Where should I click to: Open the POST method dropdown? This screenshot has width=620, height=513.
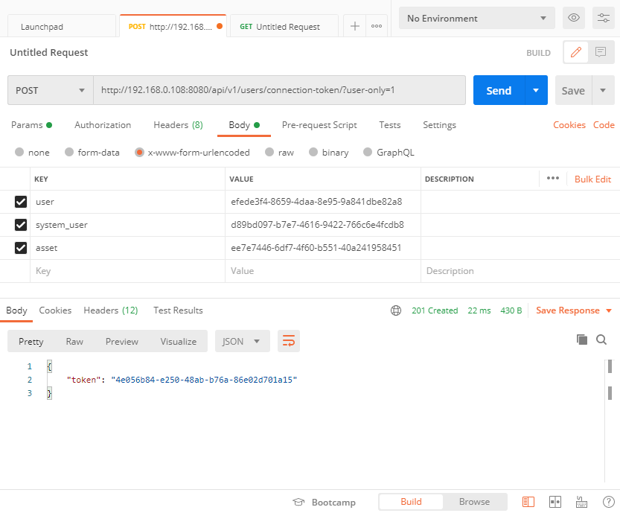pos(50,90)
